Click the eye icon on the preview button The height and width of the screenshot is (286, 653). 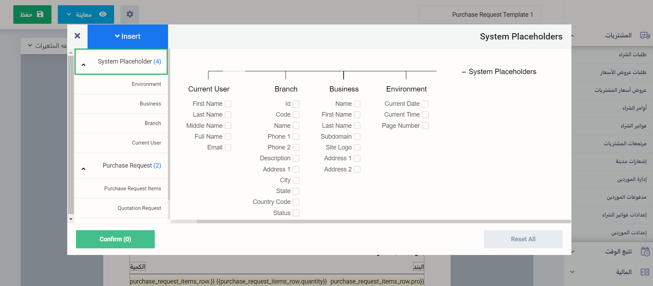(x=103, y=14)
